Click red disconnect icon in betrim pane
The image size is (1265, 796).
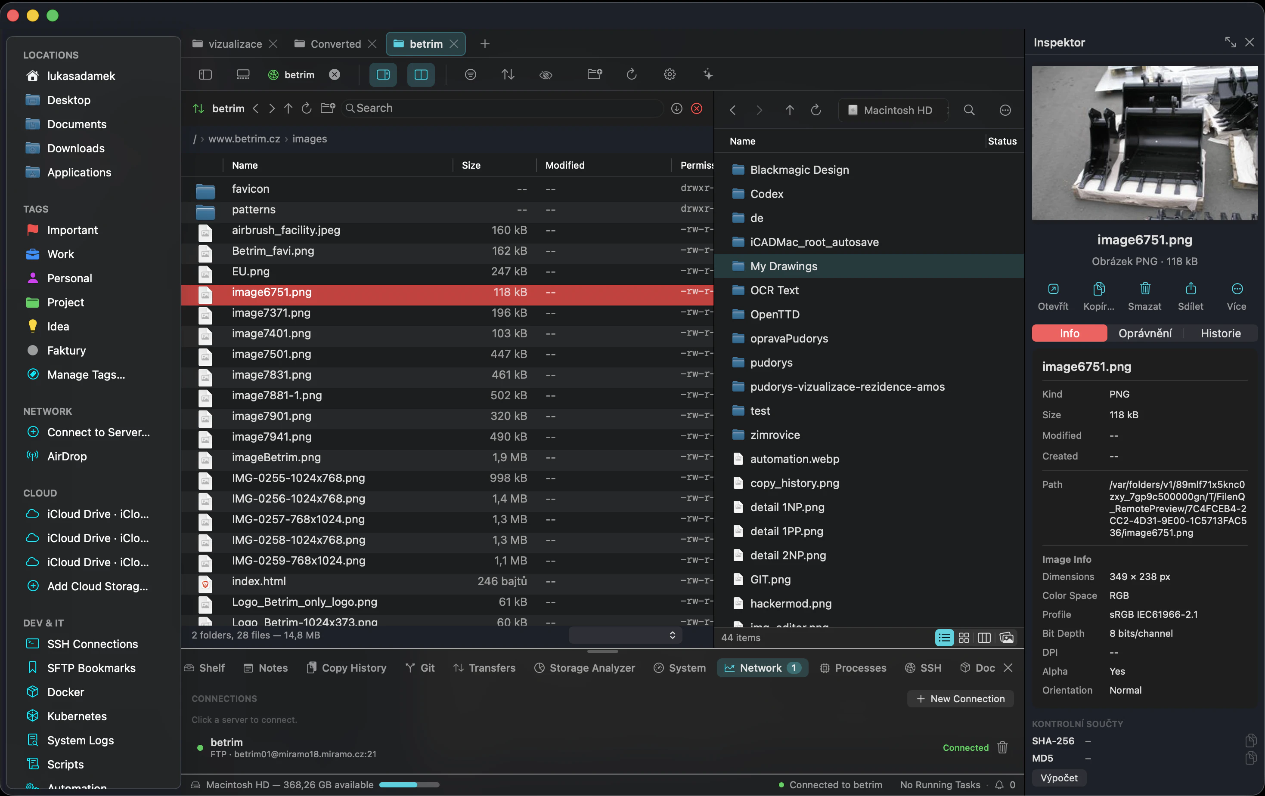click(697, 108)
